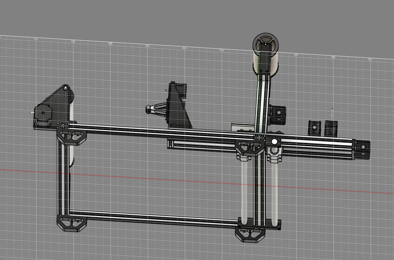Viewport: 394px width, 260px height.
Task: Select the spoked wheel atop the vertical rail
Action: [x=266, y=43]
